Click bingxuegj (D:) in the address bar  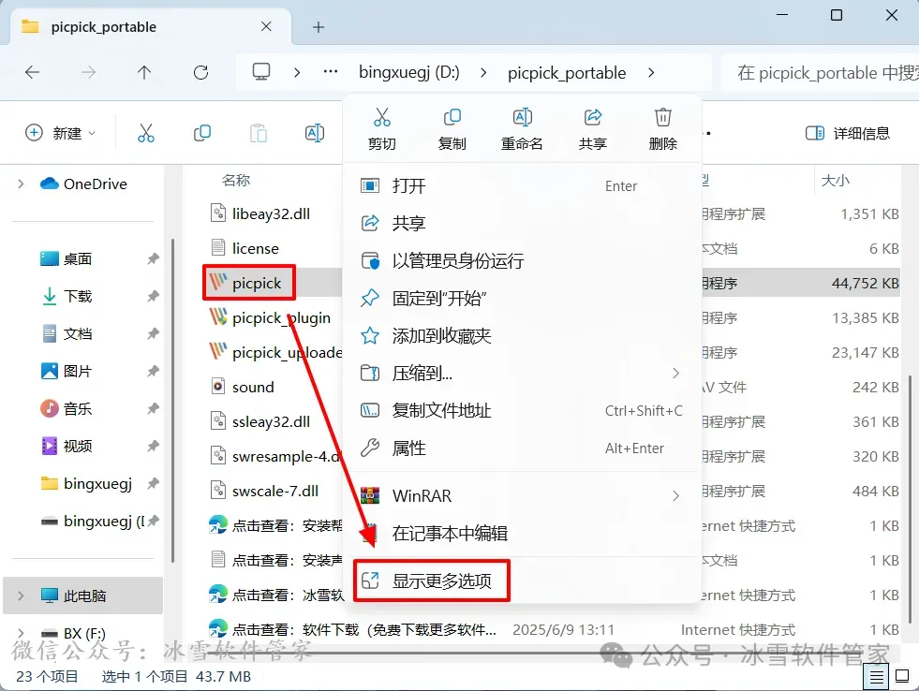409,73
